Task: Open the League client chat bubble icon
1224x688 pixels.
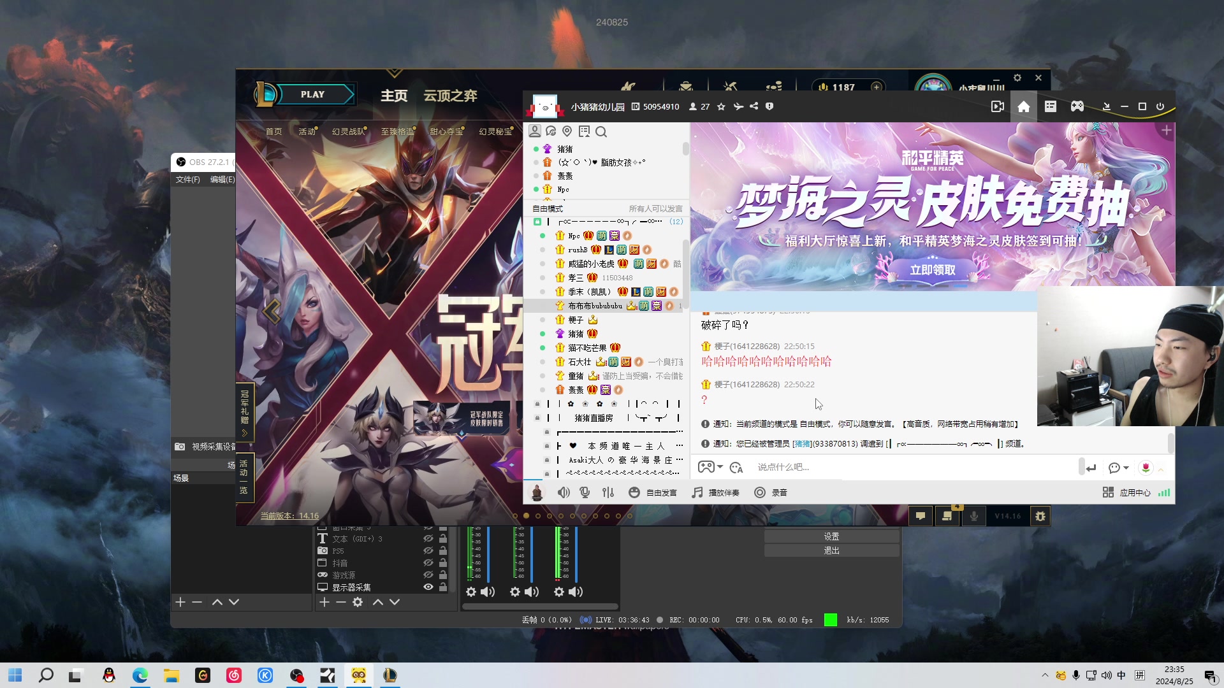Action: [921, 516]
